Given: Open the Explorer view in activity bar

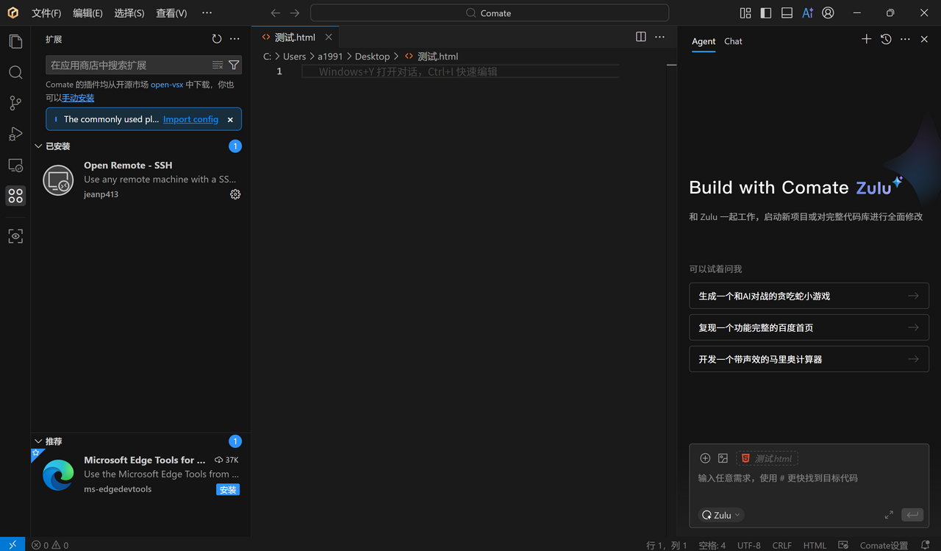Looking at the screenshot, I should (15, 41).
